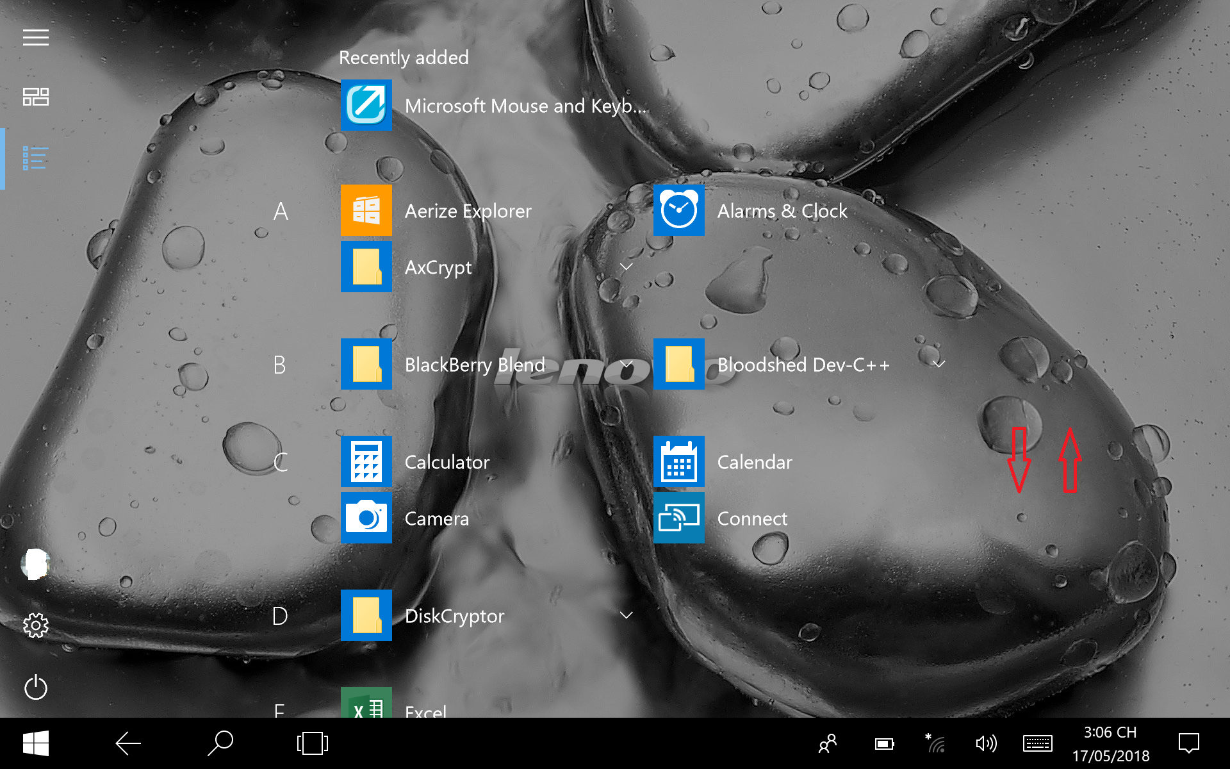Launch the Calculator app icon

click(366, 461)
